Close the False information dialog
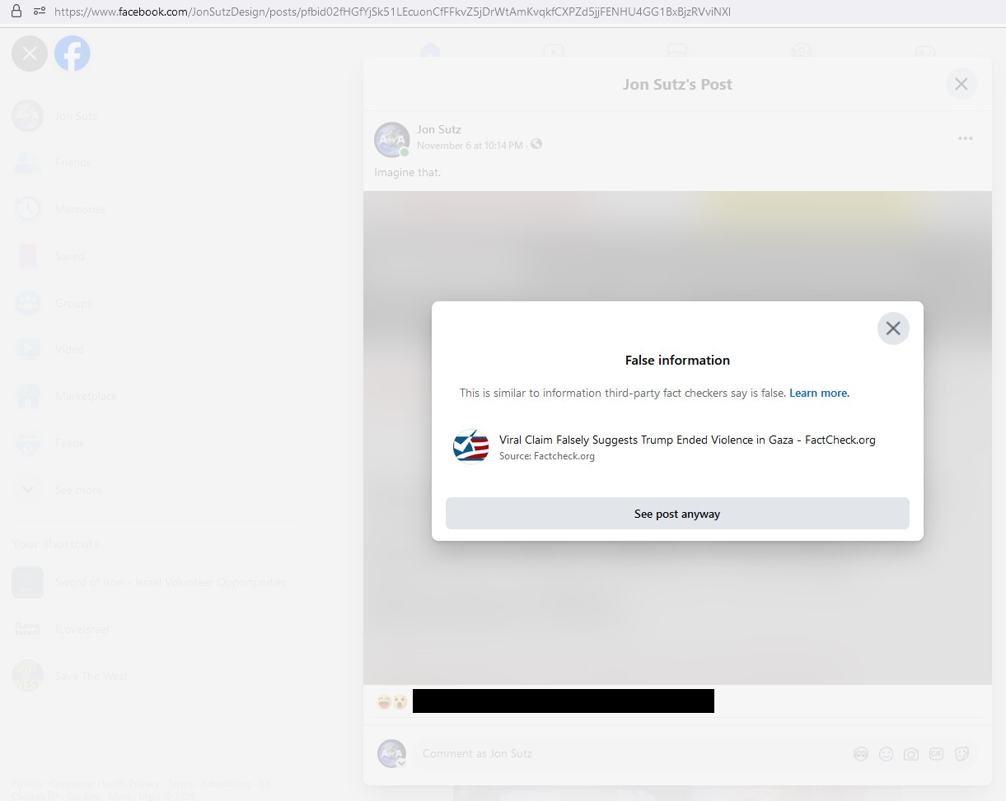Viewport: 1006px width, 801px height. click(893, 328)
